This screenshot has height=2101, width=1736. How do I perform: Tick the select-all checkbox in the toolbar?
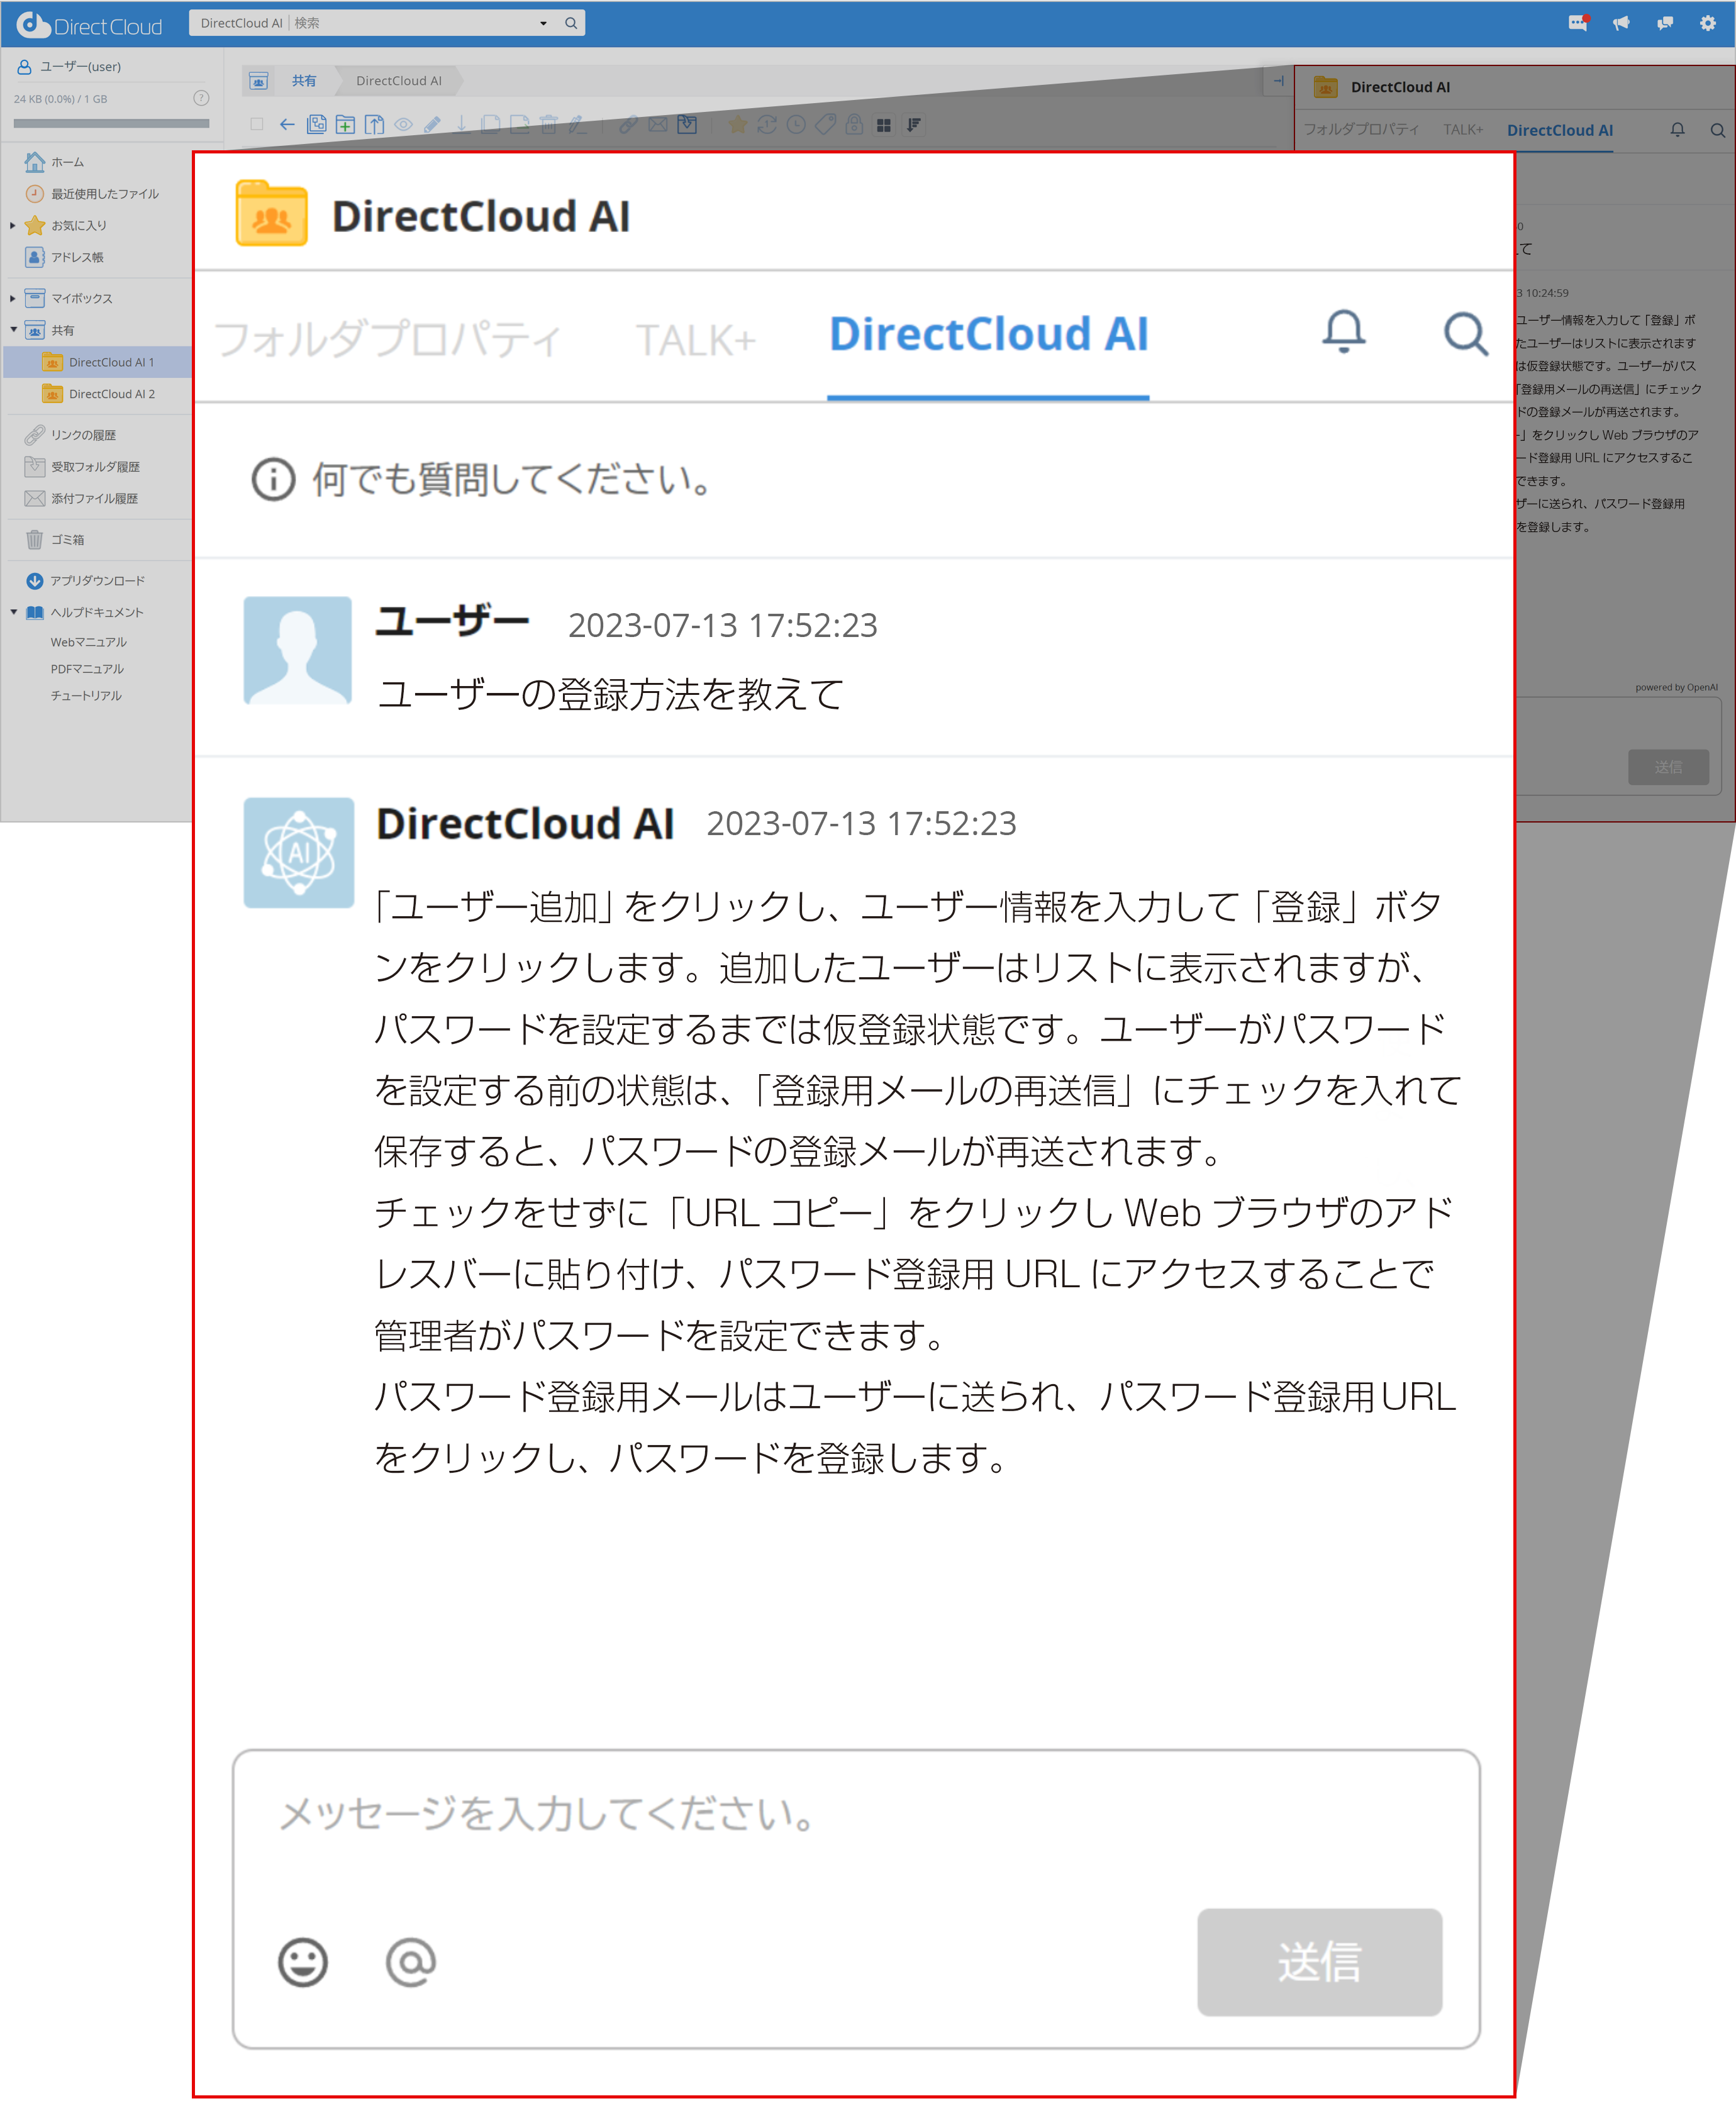pos(257,125)
